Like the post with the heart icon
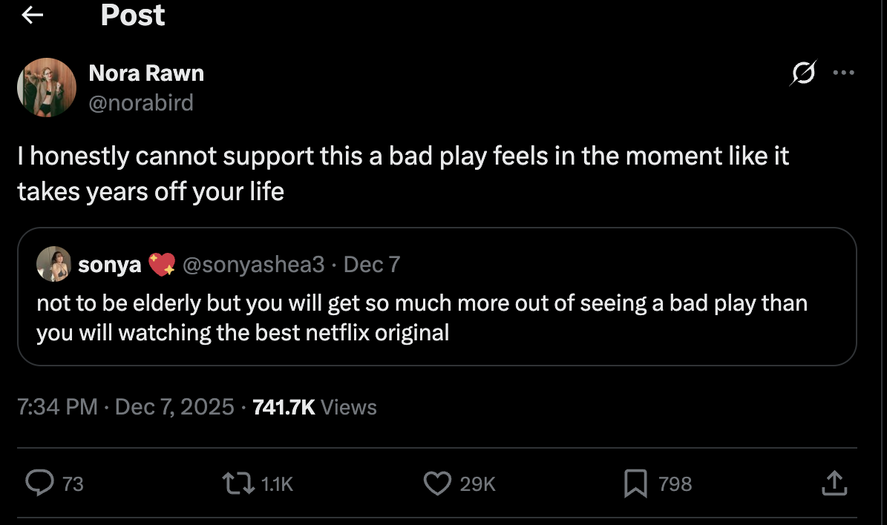This screenshot has height=525, width=887. pyautogui.click(x=437, y=483)
